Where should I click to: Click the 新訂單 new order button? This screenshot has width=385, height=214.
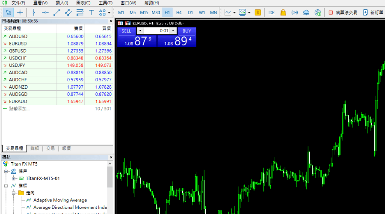tap(373, 12)
